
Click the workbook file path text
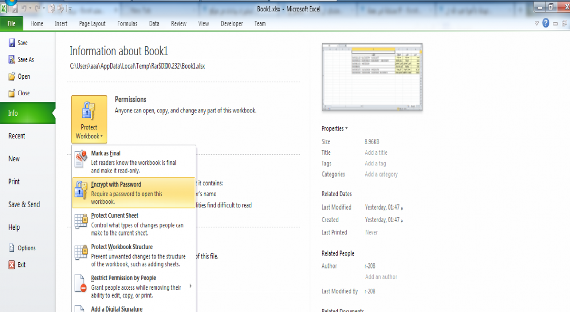(x=137, y=66)
